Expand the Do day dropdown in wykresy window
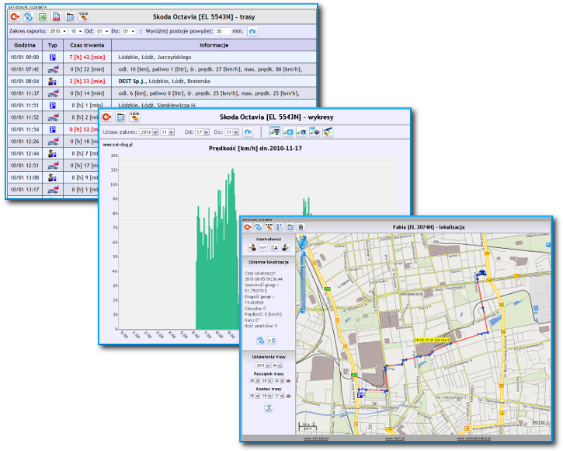This screenshot has width=563, height=451. coord(231,132)
